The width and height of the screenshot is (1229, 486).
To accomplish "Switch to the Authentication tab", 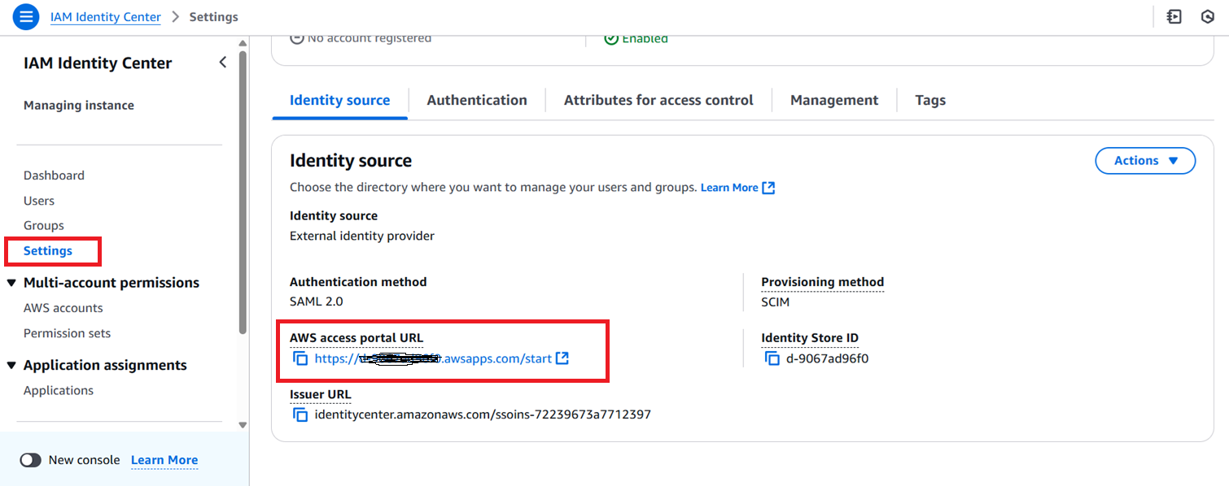I will coord(476,99).
